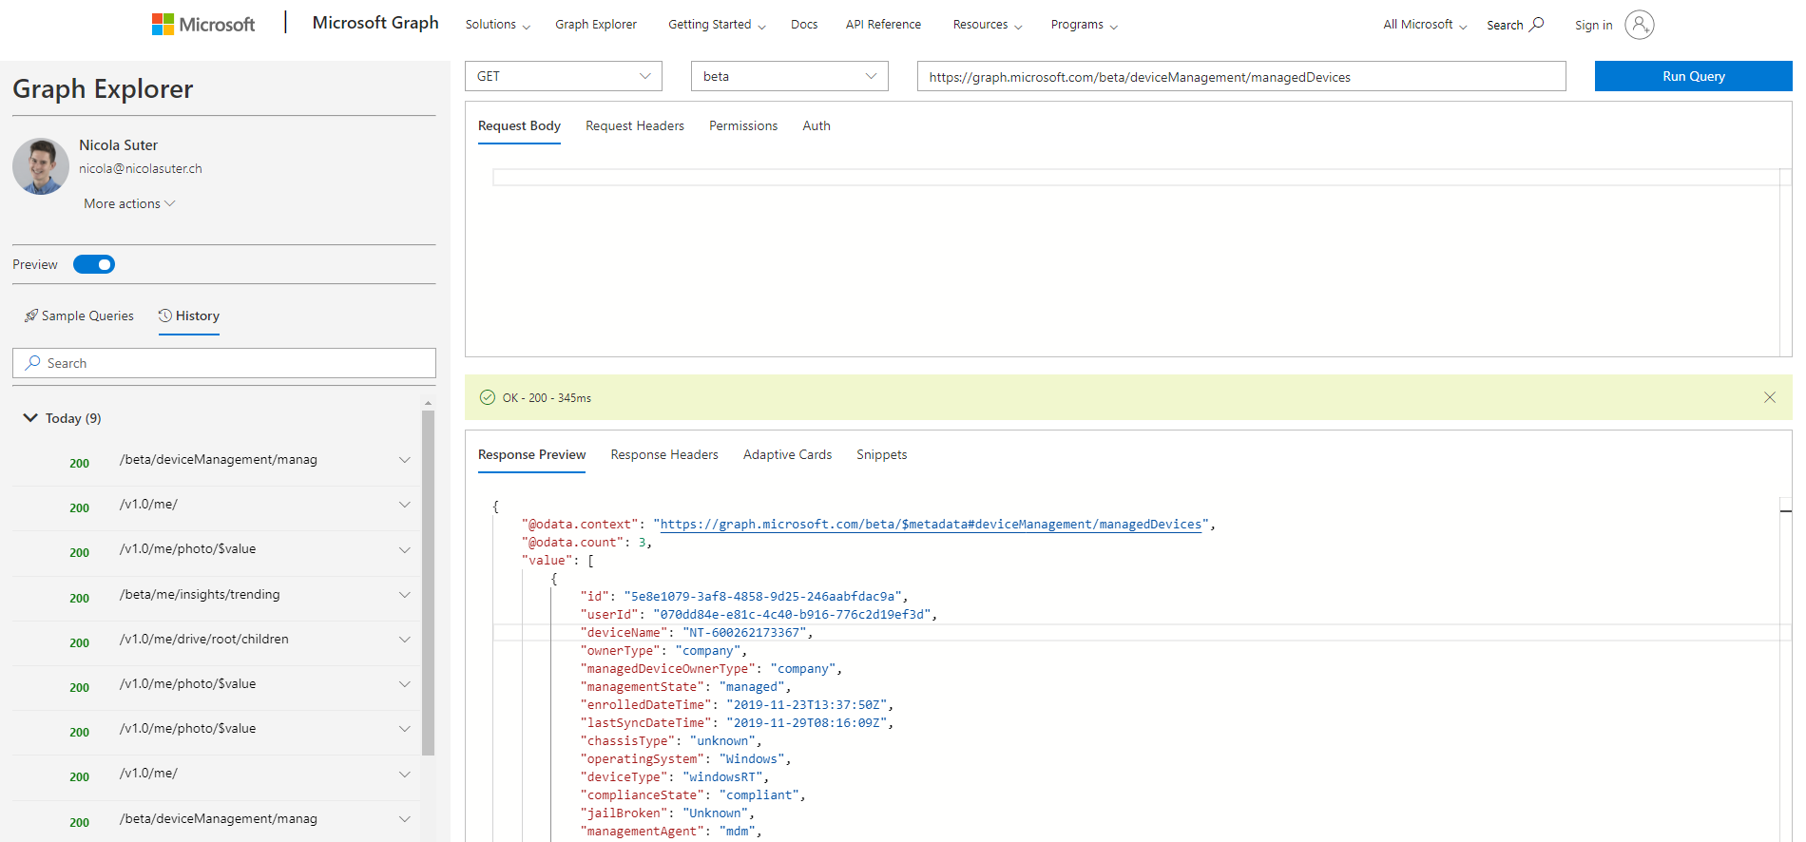The width and height of the screenshot is (1806, 842).
Task: Click nicola@nicolasuter.ch email text
Action: 141,168
